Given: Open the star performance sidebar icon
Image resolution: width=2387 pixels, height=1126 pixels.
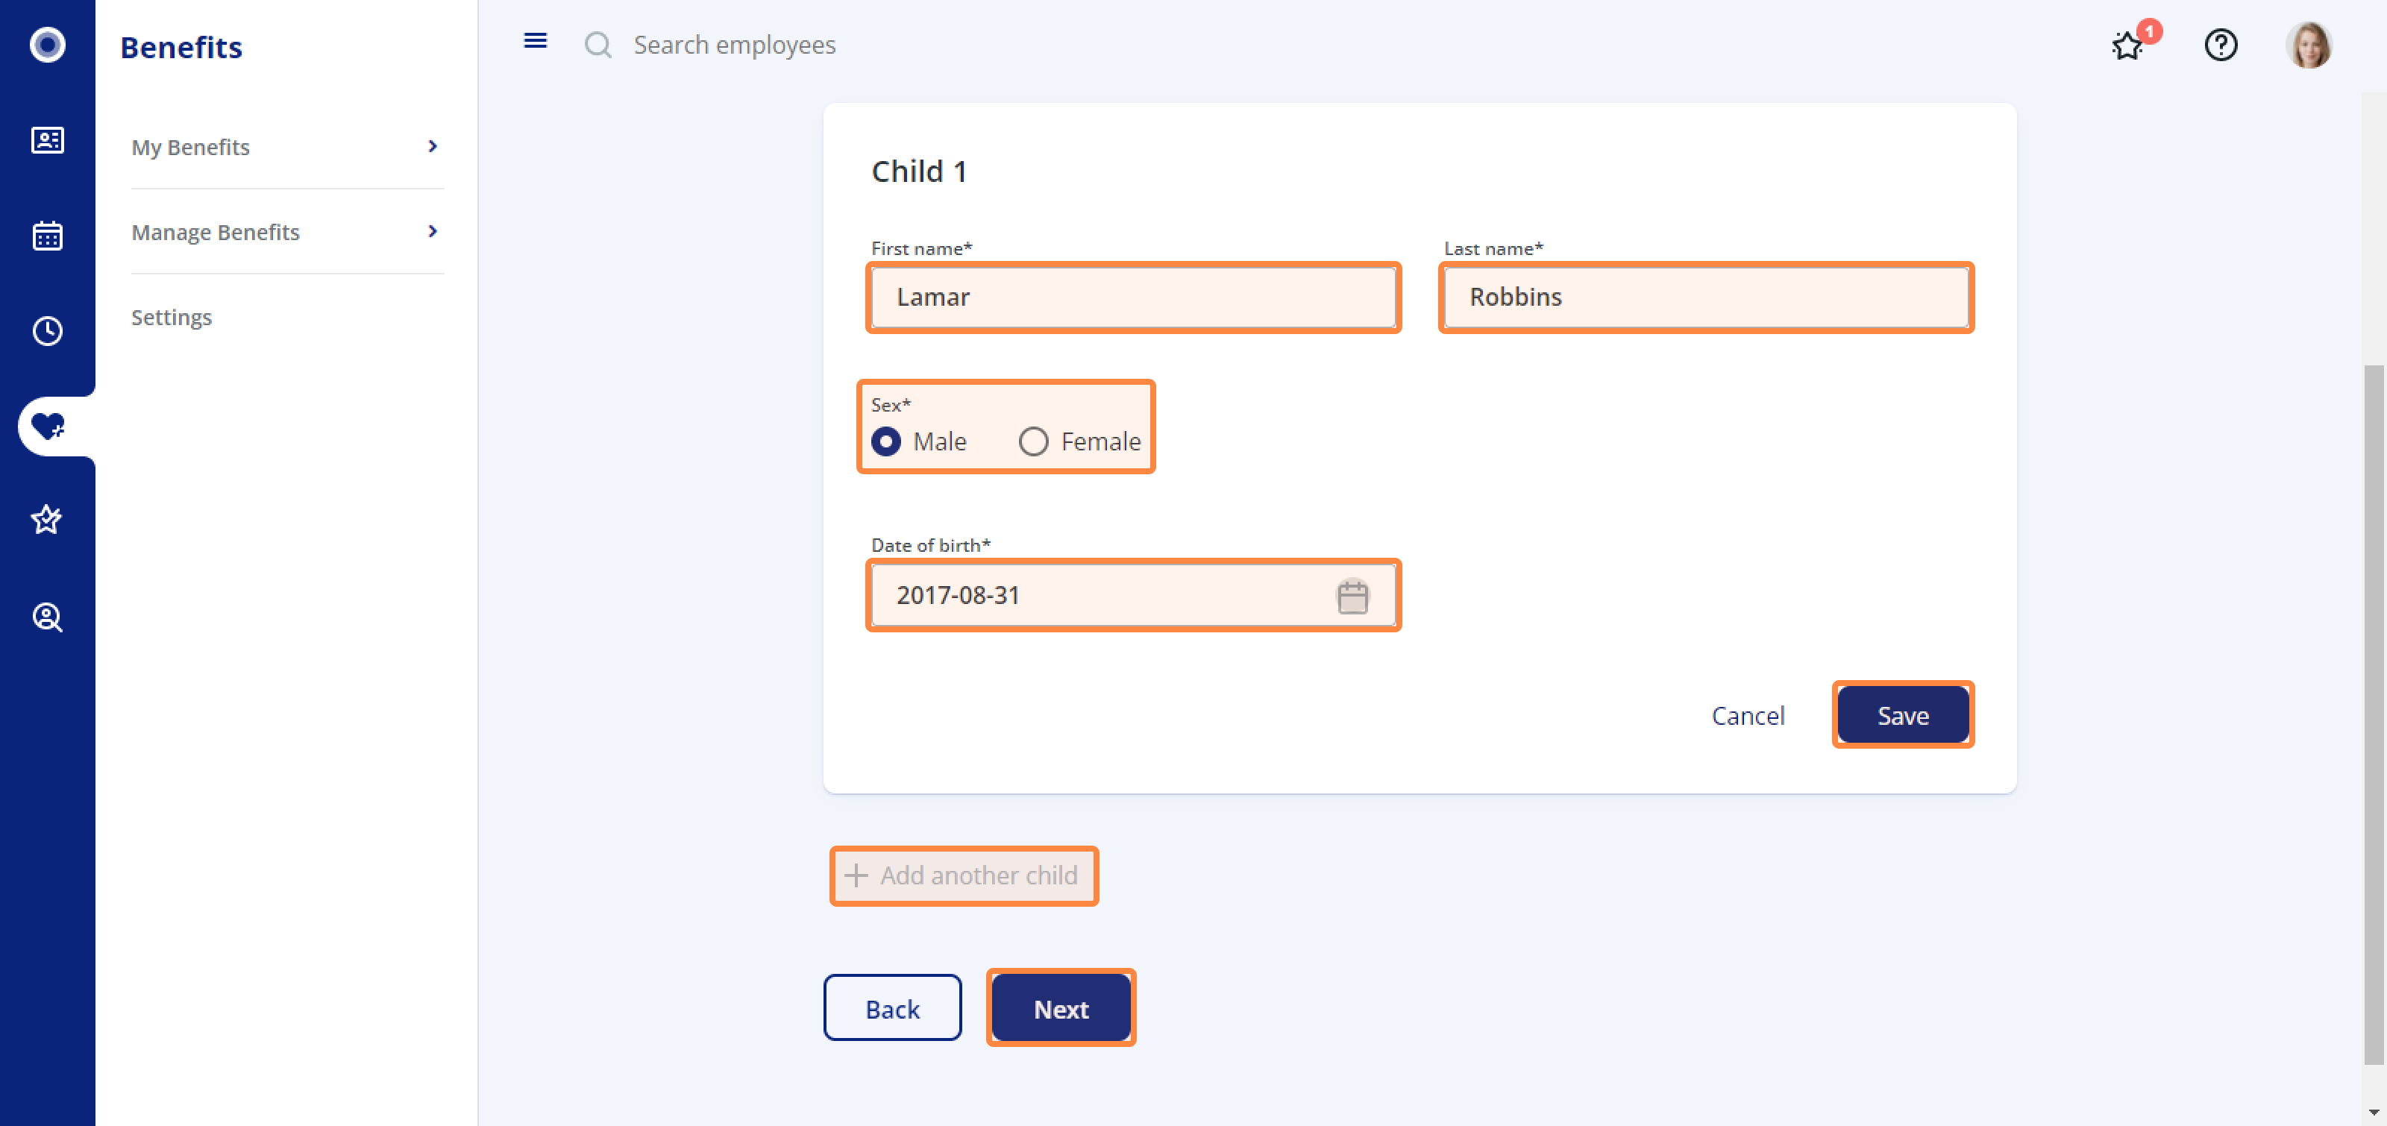Looking at the screenshot, I should click(47, 520).
